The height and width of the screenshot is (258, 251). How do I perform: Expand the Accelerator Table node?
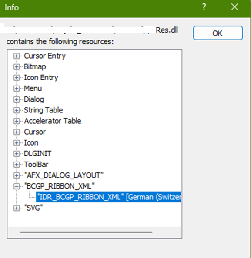tap(17, 121)
